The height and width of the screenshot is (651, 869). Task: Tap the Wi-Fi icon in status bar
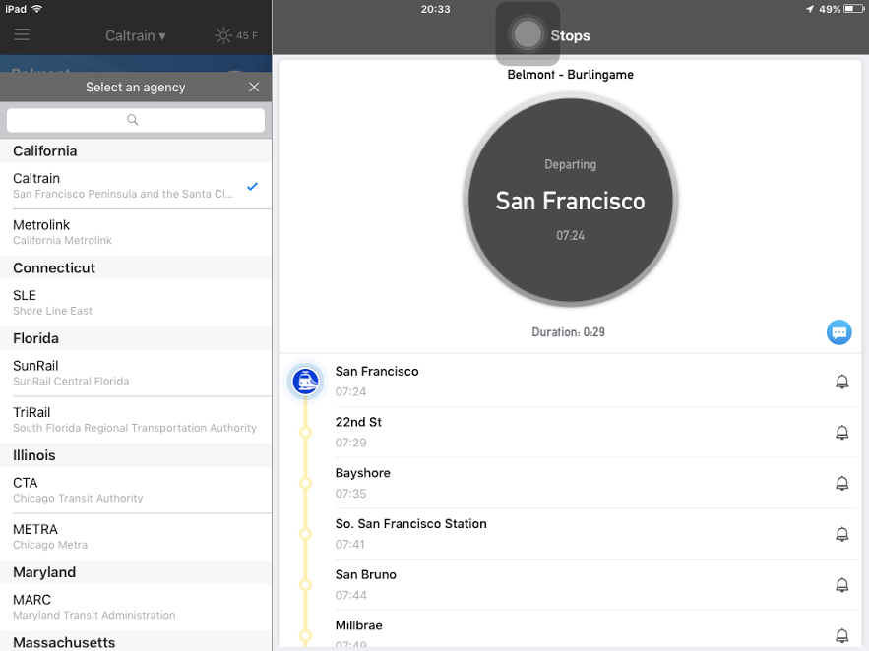click(37, 9)
